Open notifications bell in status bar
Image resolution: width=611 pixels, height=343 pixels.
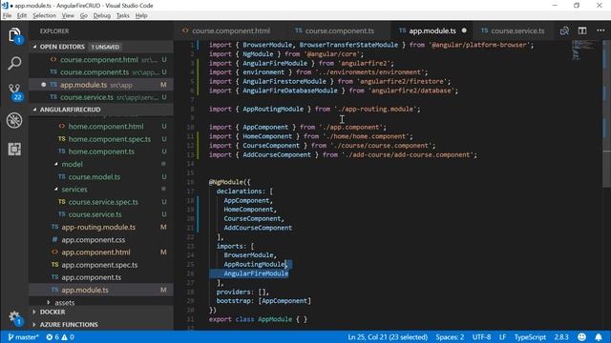[x=599, y=336]
